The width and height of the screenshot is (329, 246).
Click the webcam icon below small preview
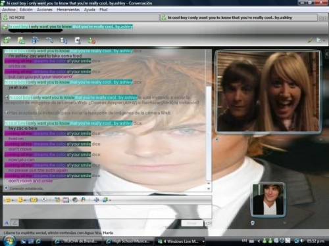(253, 223)
